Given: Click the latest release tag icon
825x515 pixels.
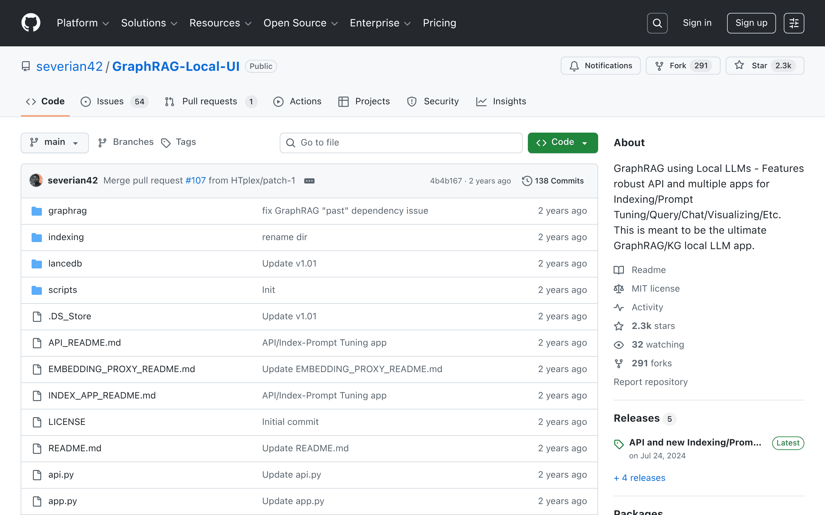Looking at the screenshot, I should coord(619,444).
